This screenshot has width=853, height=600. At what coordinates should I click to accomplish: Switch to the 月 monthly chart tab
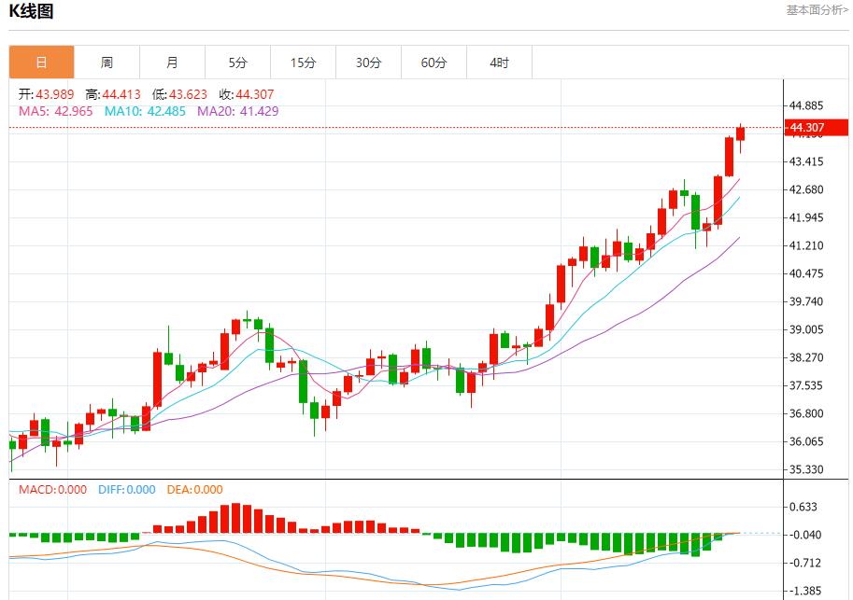[172, 62]
